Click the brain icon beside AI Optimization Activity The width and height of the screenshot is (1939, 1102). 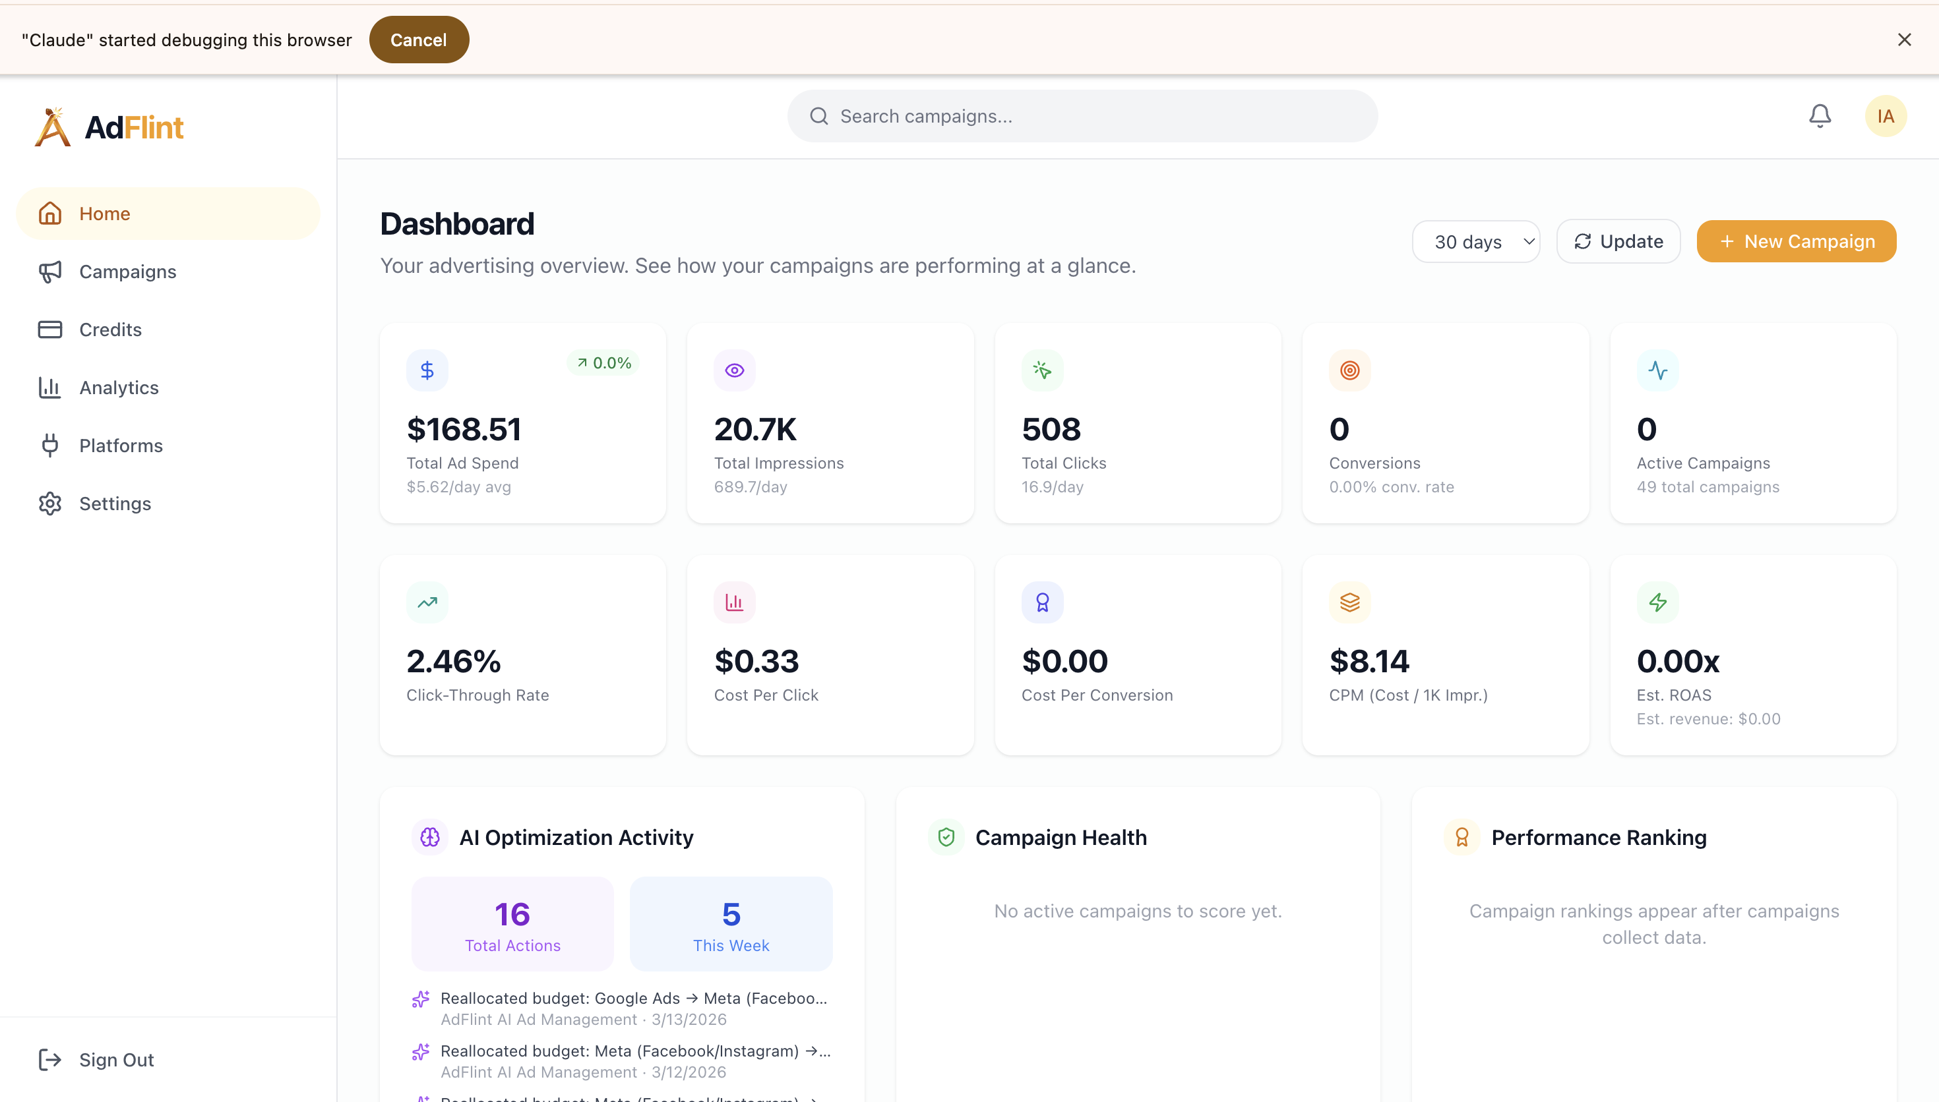coord(430,837)
